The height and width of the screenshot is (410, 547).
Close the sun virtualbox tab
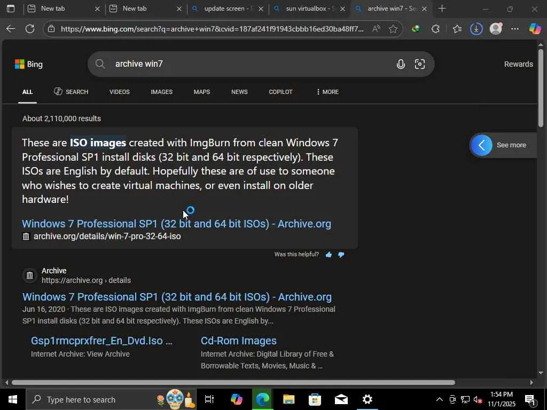[342, 9]
